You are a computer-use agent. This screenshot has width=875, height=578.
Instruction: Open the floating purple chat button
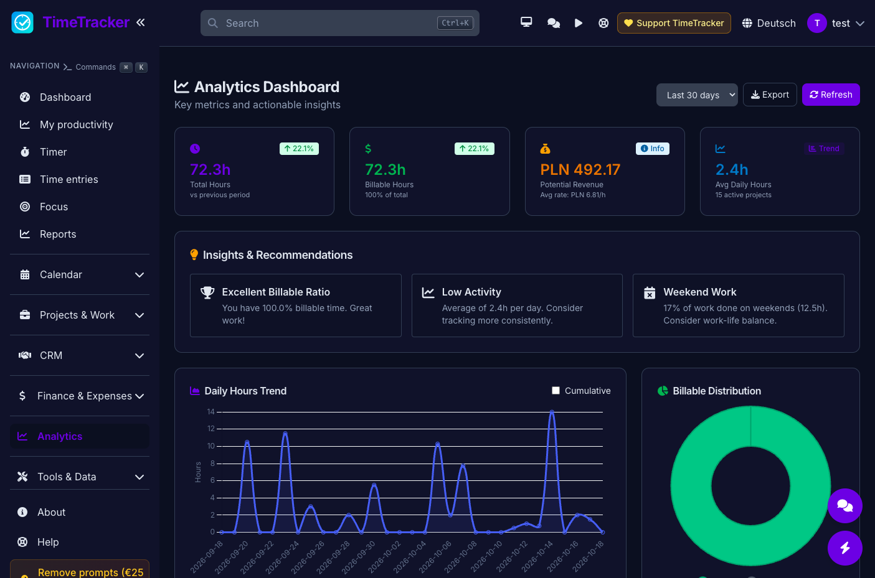(x=845, y=506)
